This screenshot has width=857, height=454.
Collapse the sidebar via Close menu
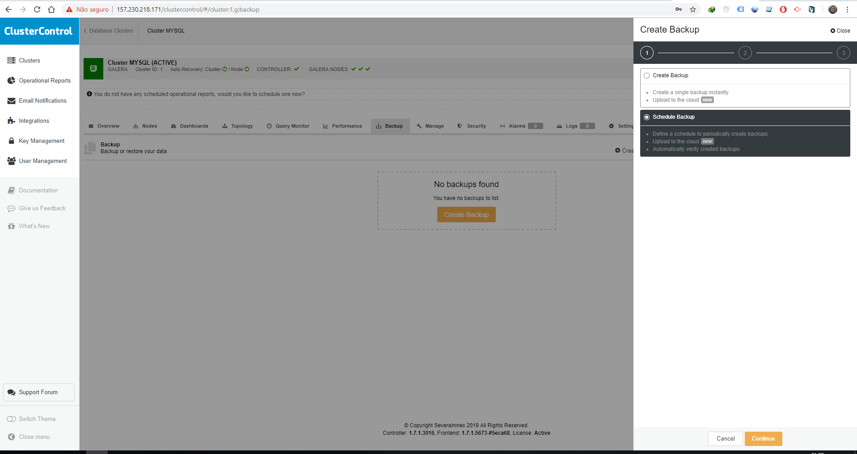coord(33,437)
